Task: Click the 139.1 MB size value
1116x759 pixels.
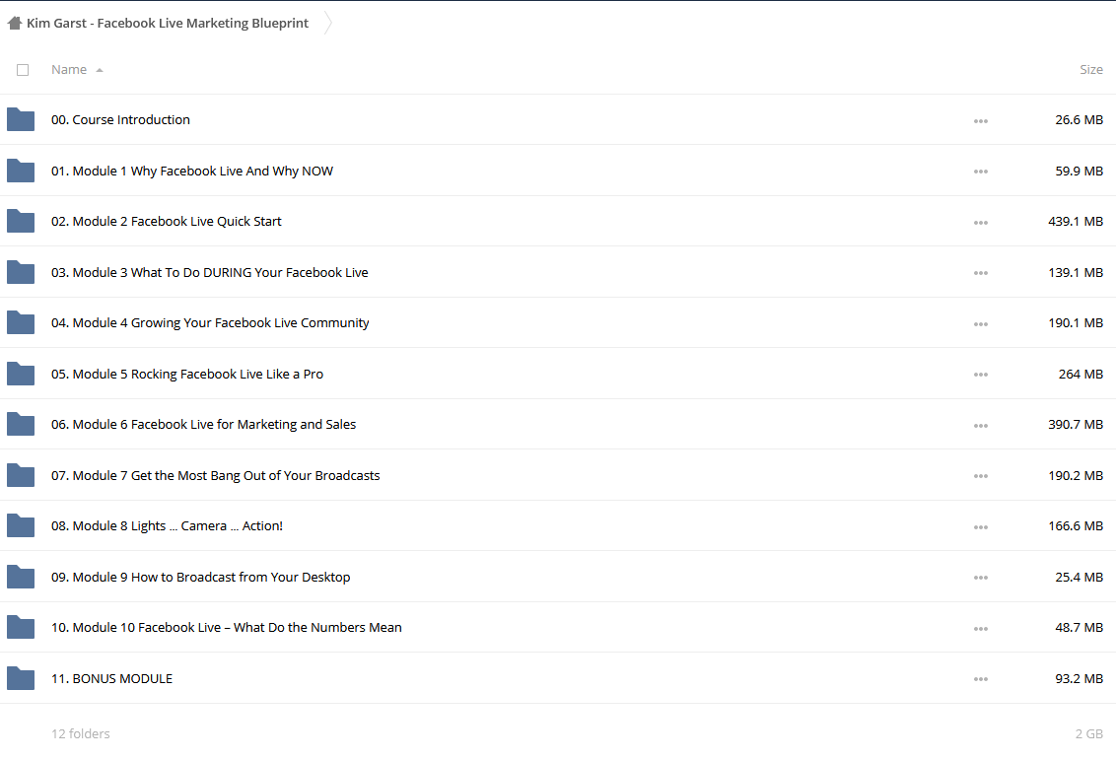Action: (x=1076, y=272)
